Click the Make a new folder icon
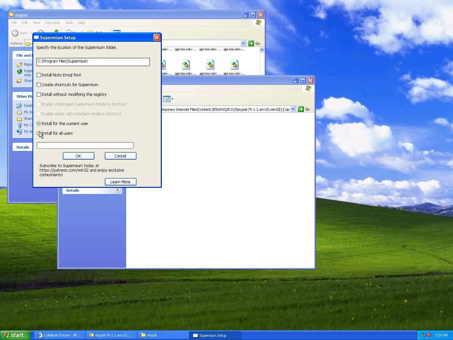Viewport: 453px width, 340px height. 19,64
